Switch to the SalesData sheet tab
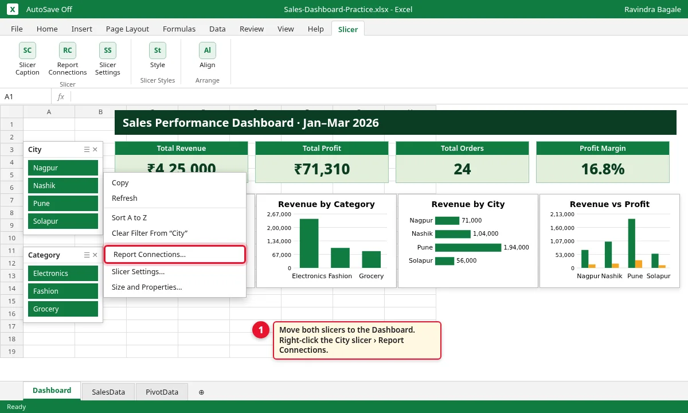 point(108,392)
